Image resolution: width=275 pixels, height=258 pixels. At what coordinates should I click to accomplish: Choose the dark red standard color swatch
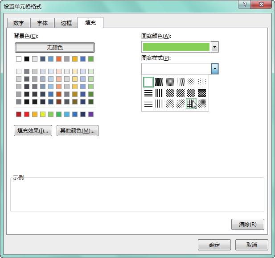coord(19,114)
